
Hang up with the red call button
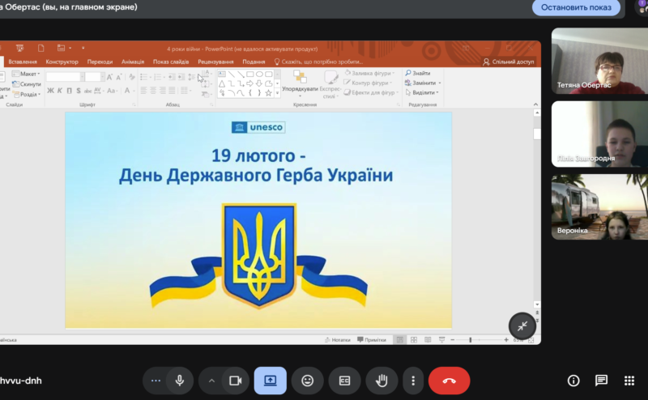click(449, 381)
